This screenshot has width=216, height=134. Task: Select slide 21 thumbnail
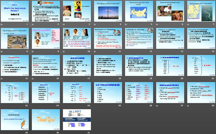[201, 65]
